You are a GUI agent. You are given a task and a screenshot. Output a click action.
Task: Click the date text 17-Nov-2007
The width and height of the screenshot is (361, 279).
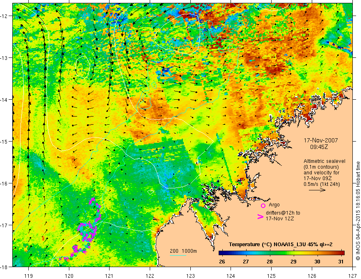[x=321, y=140]
